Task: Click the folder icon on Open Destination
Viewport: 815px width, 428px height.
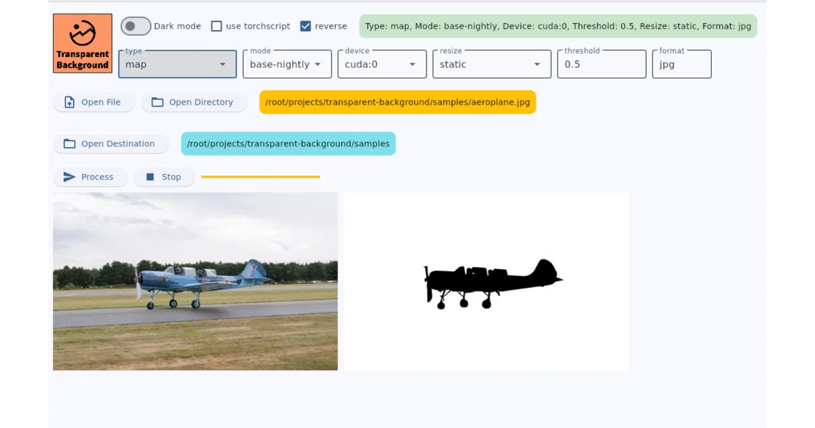Action: [69, 143]
